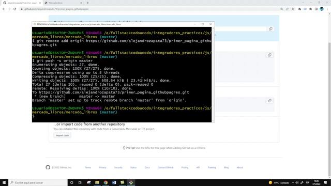Image resolution: width=331 pixels, height=186 pixels.
Task: Click the share page icon in address bar
Action: 287,9
